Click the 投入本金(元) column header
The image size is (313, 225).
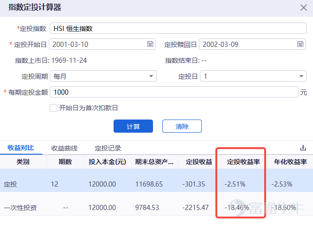coord(107,162)
